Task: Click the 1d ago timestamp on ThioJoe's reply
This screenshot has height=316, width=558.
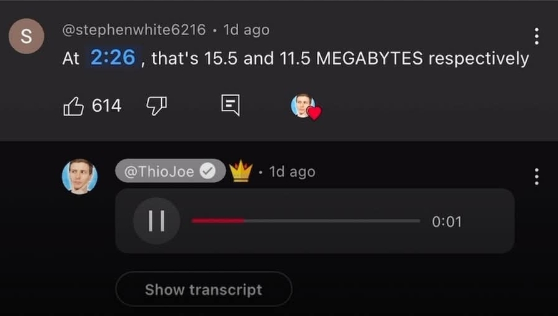Action: tap(292, 172)
